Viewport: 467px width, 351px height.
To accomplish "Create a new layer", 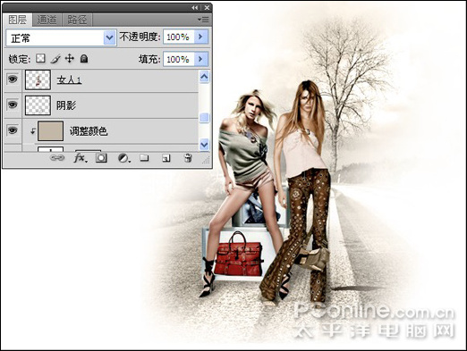I will 166,158.
